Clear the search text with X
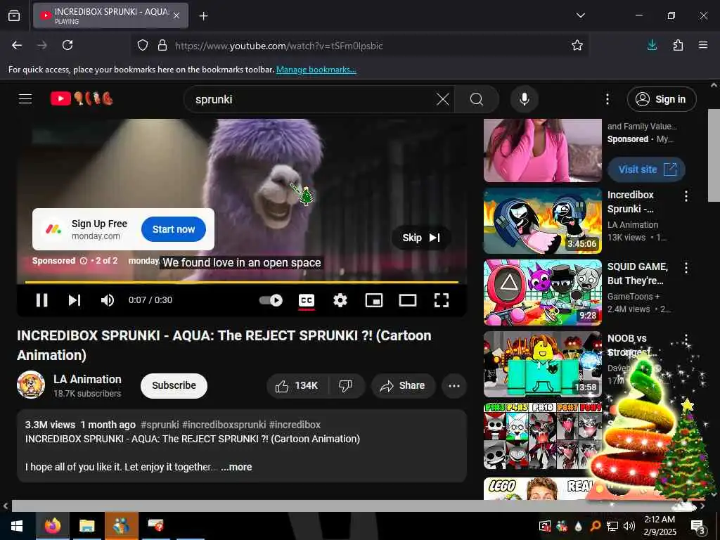This screenshot has height=540, width=720. point(443,99)
